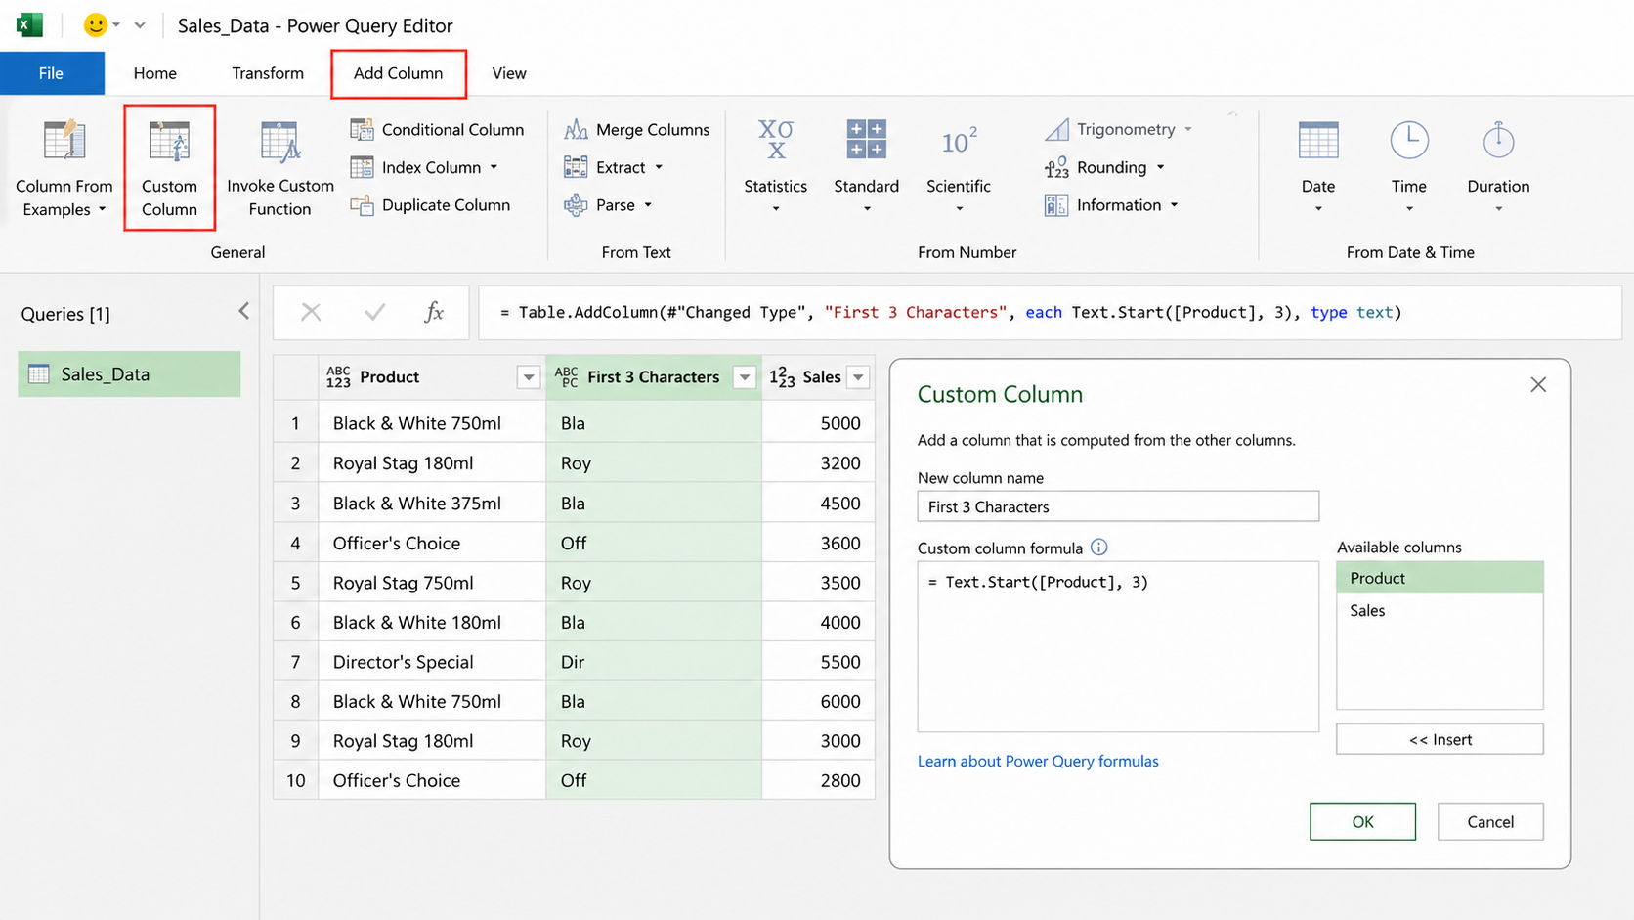
Task: Open the Custom Column tool
Action: point(169,168)
